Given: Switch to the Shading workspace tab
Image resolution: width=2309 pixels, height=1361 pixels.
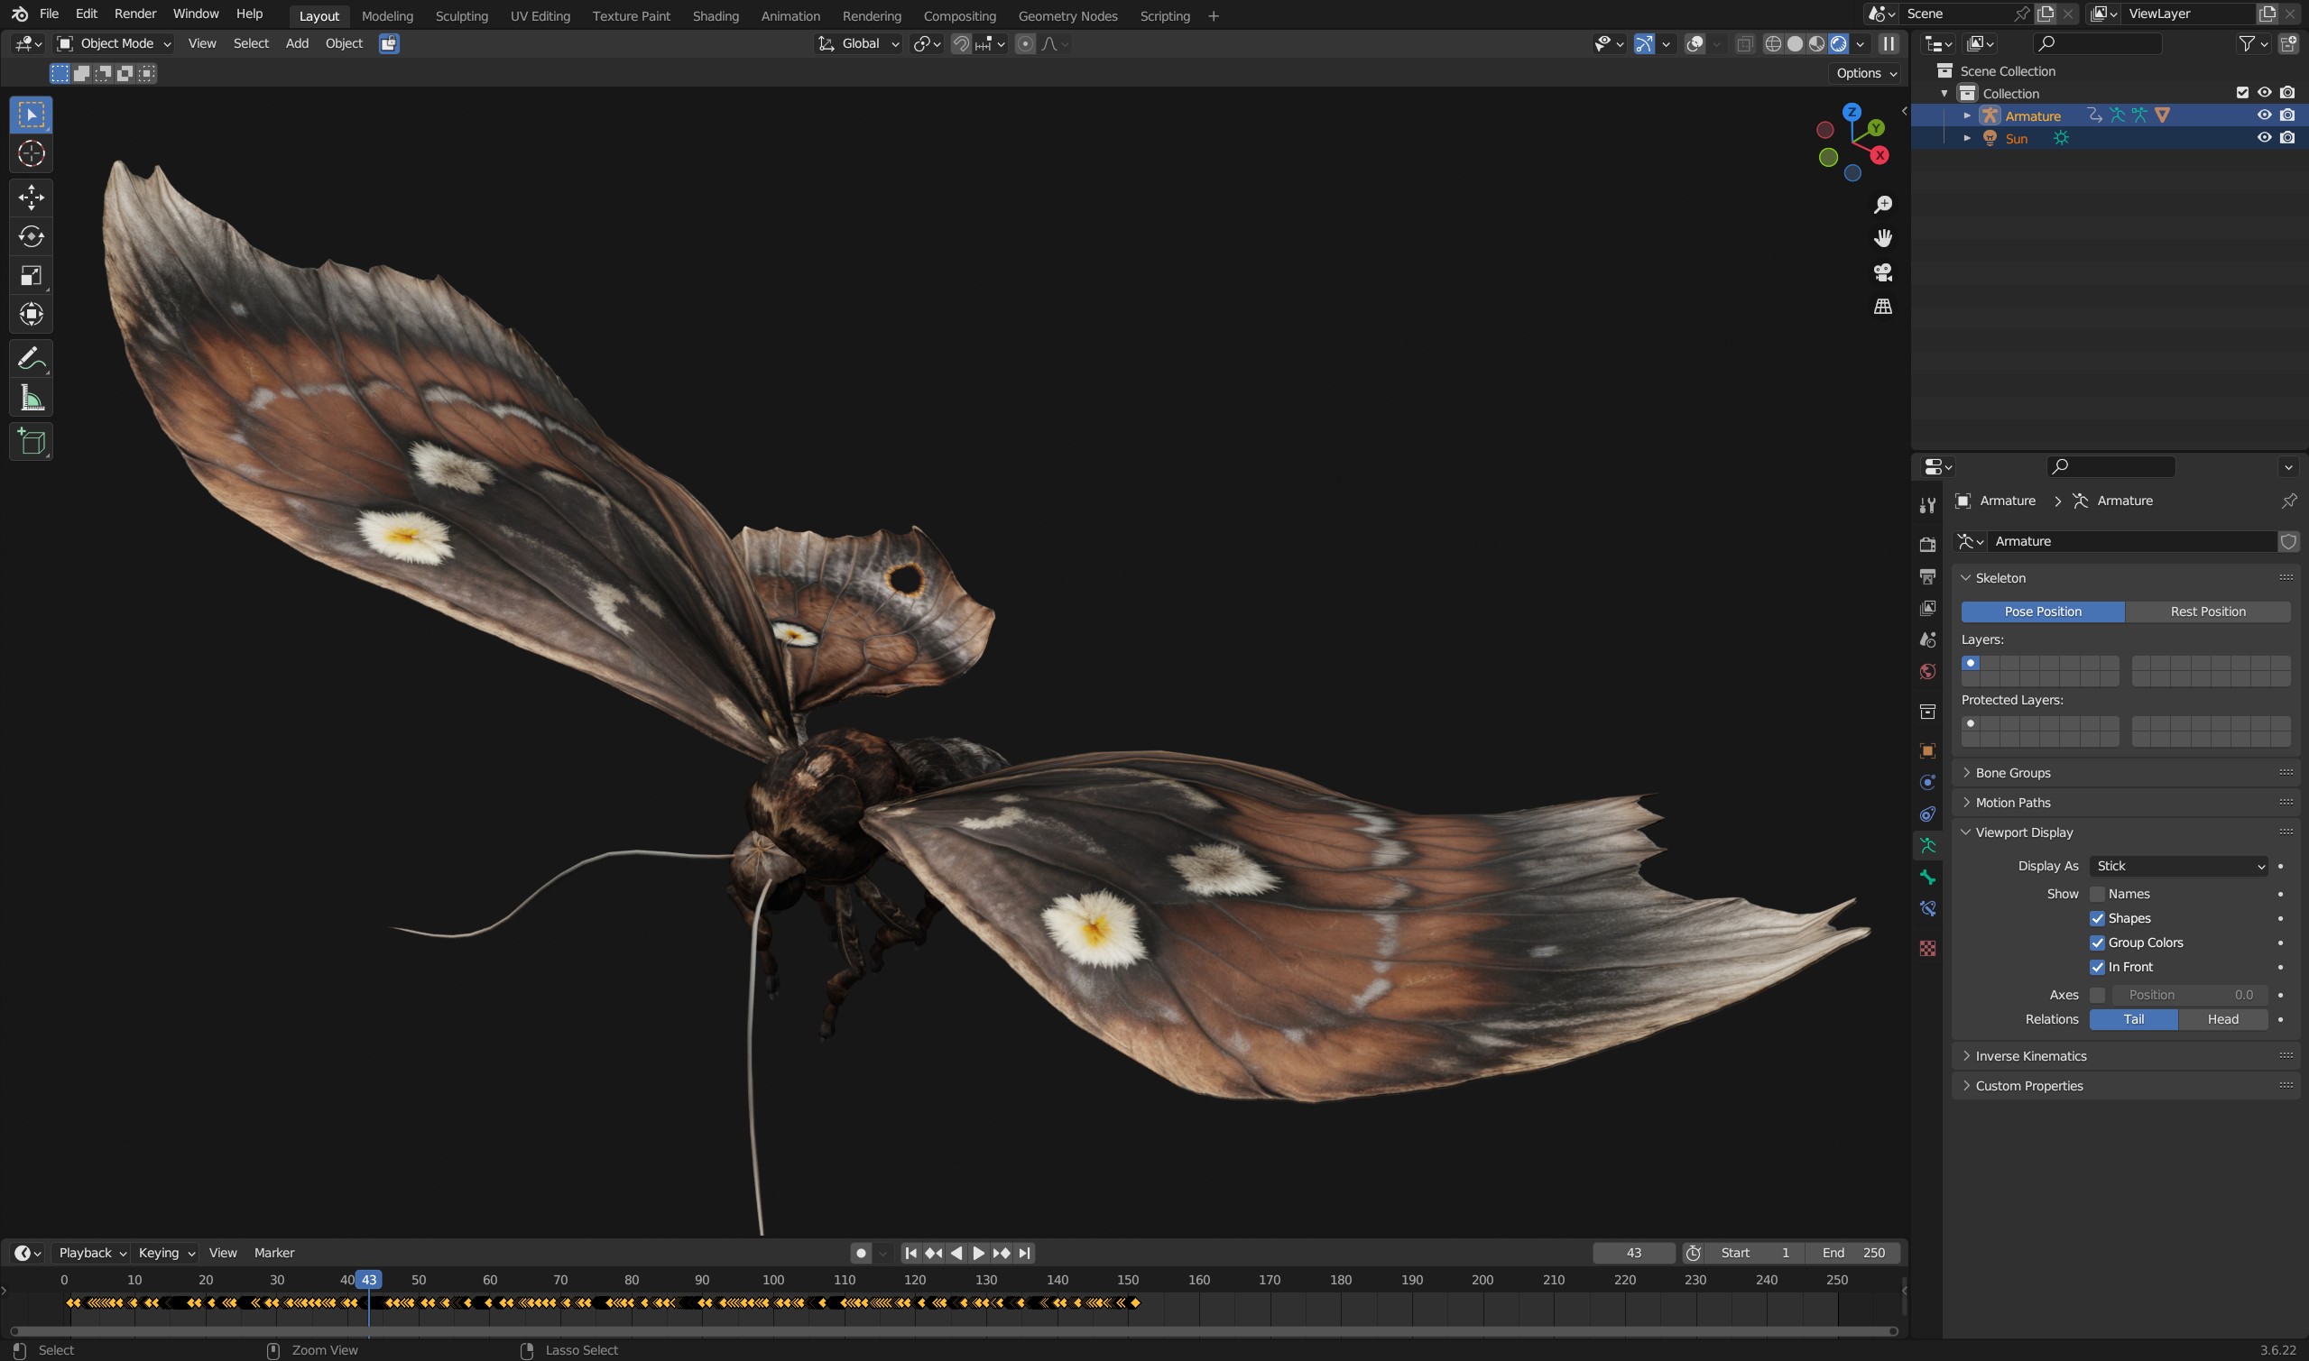Looking at the screenshot, I should click(716, 15).
